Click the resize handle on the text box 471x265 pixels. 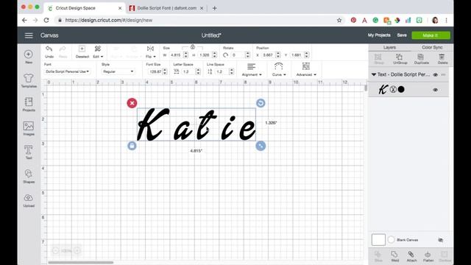(261, 146)
